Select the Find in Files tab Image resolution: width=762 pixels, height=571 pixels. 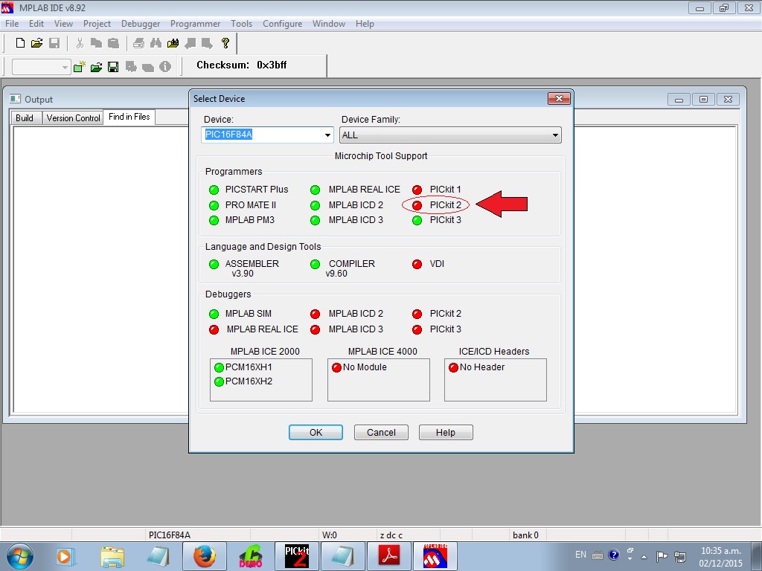tap(129, 117)
